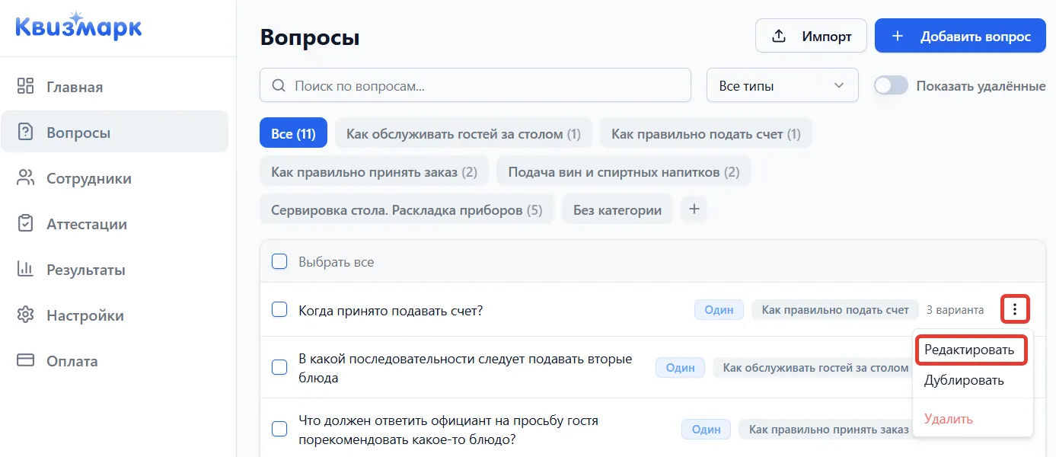Select the Все (11) category tab

[x=293, y=133]
